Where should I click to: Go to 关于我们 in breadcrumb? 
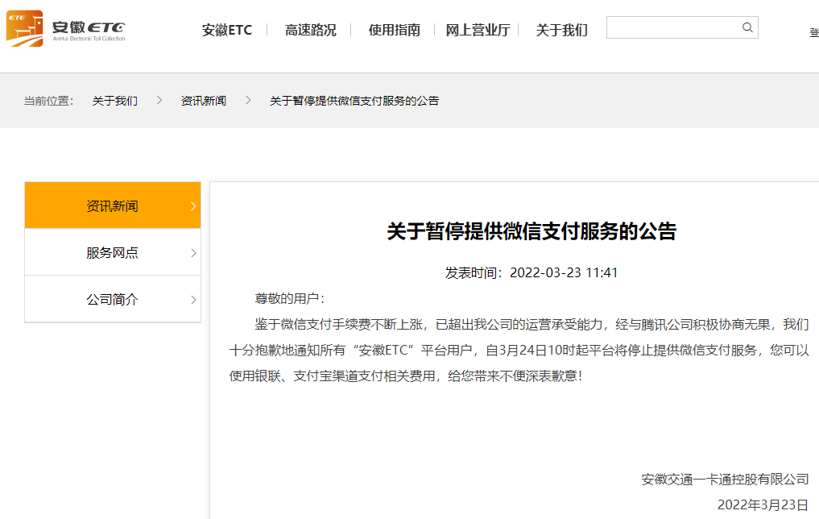[115, 101]
